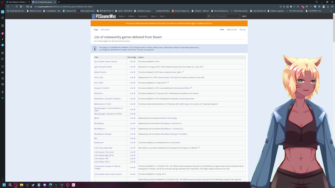
Task: Take a snapshot with the camera icon
Action: tap(287, 7)
